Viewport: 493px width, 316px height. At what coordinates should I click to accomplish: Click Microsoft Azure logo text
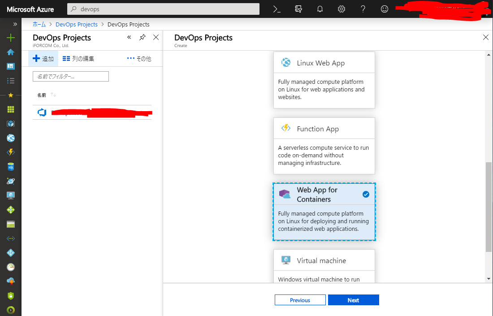pos(30,9)
